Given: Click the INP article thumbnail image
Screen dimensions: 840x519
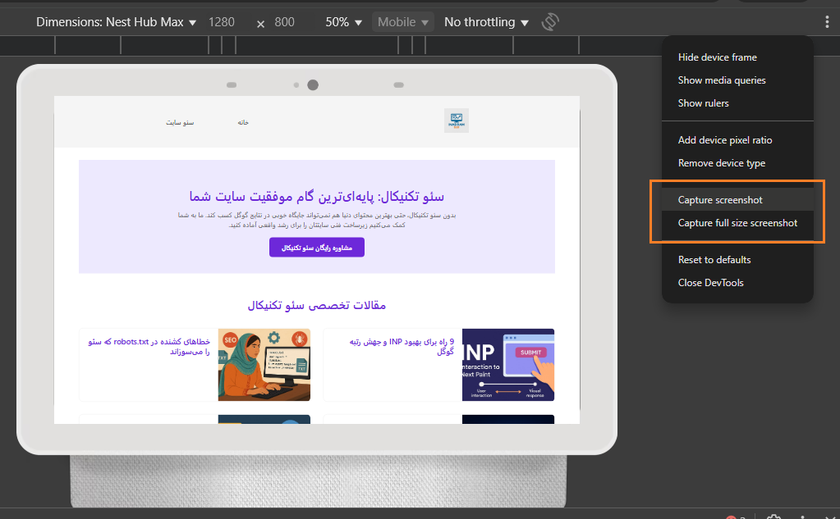Looking at the screenshot, I should coord(507,365).
